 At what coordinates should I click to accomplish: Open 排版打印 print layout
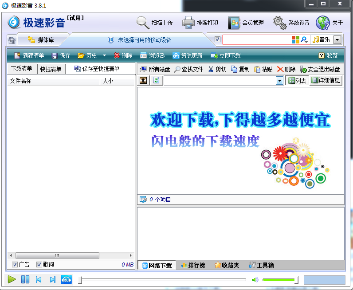(200, 23)
